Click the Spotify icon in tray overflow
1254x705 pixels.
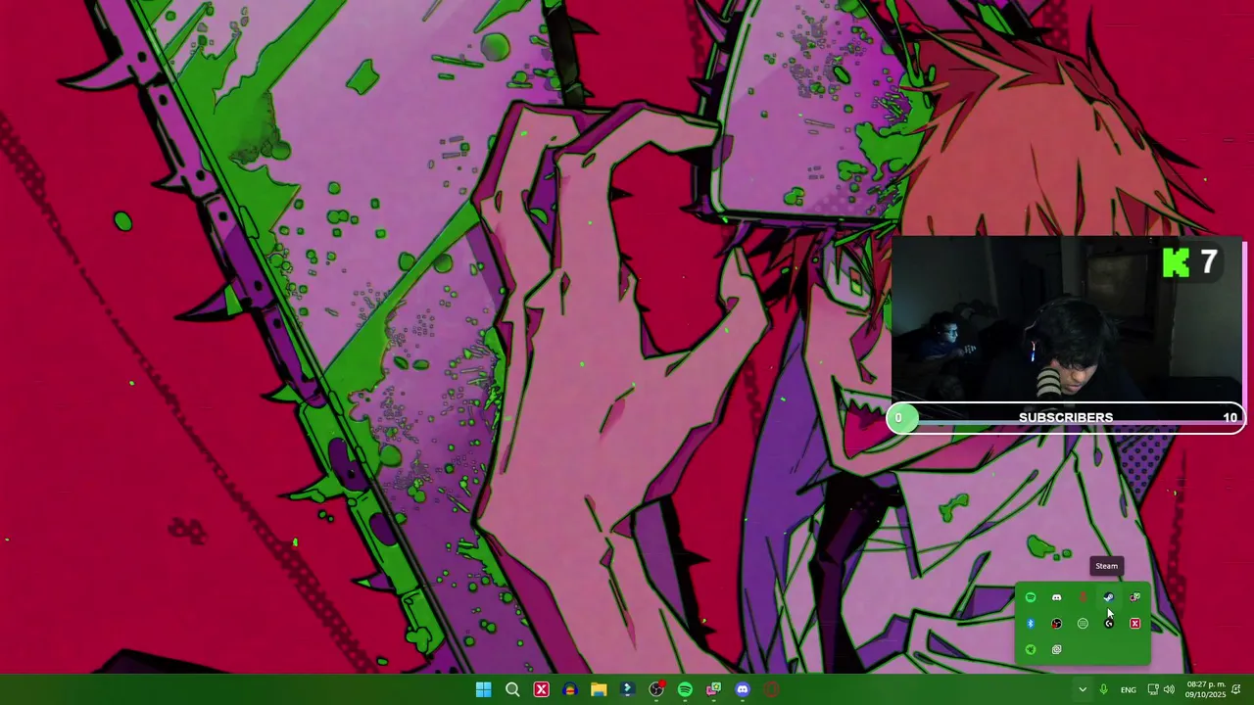(1031, 597)
